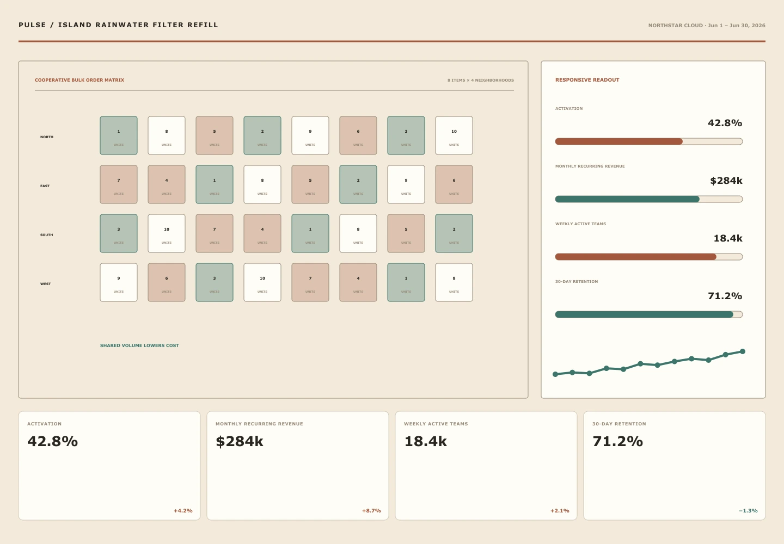
Task: Click the South row cell with 10 units
Action: (x=167, y=233)
